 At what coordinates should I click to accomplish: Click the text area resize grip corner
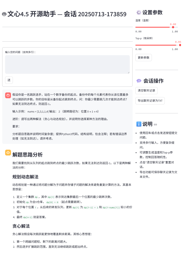pos(128,73)
